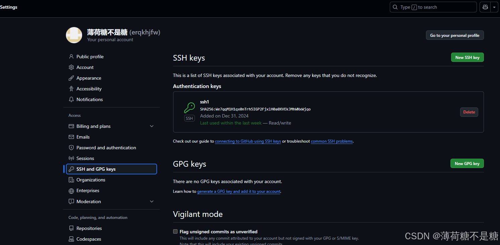
Task: Click New SSH key button
Action: [x=467, y=58]
